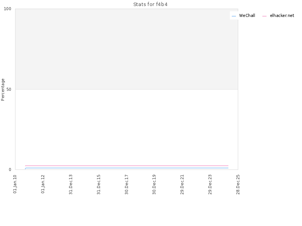Click the 30.Dec.19 x-axis date label

tap(154, 185)
